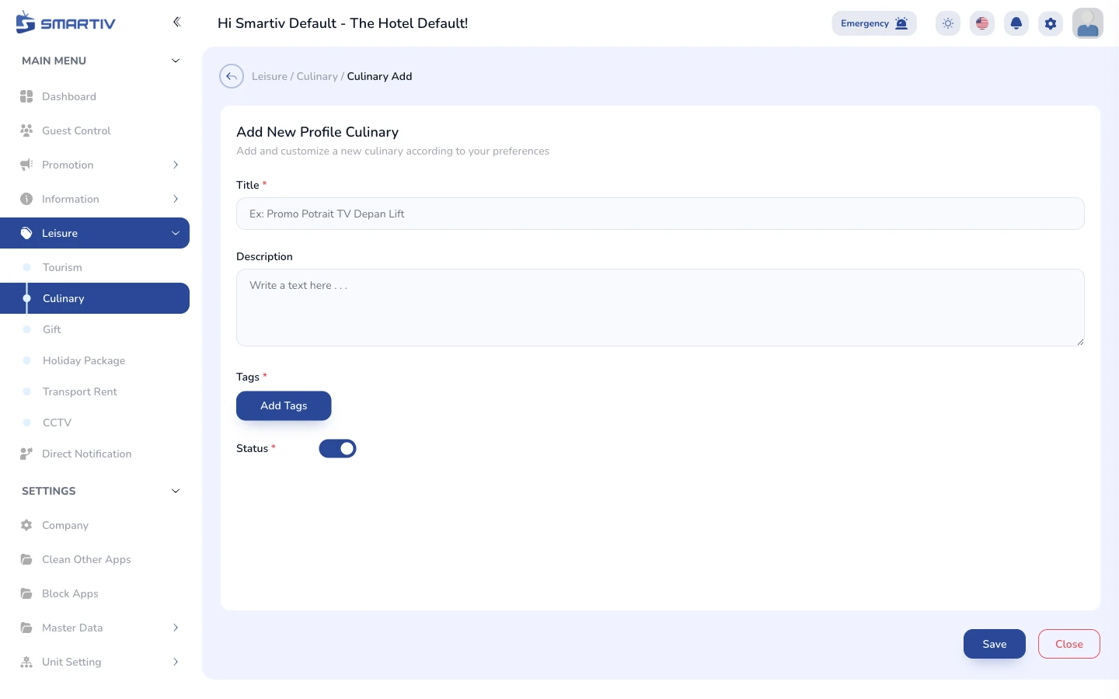Toggle the Status switch off
The height and width of the screenshot is (699, 1119).
click(337, 448)
